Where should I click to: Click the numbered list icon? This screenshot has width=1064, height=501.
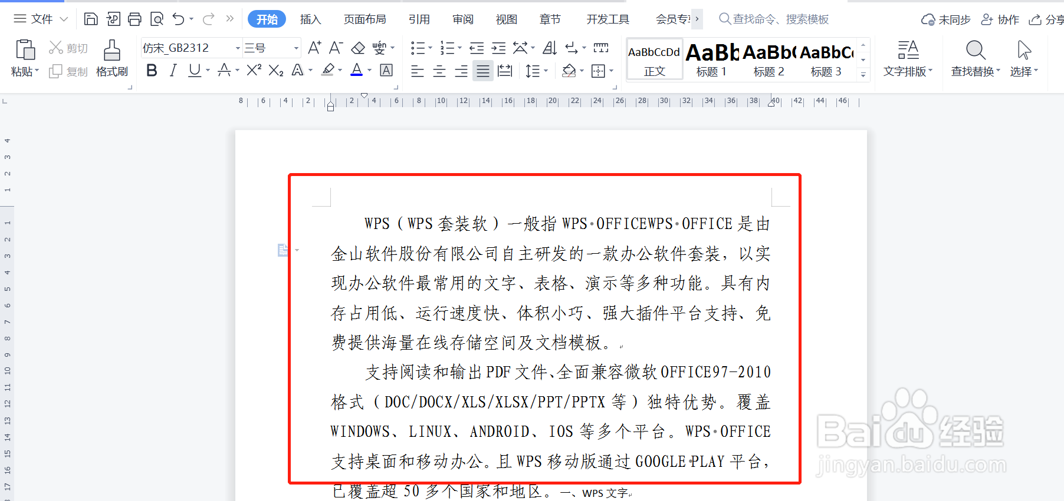(447, 48)
